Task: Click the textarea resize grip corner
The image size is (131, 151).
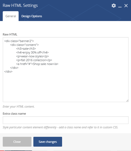Action: 127,101
